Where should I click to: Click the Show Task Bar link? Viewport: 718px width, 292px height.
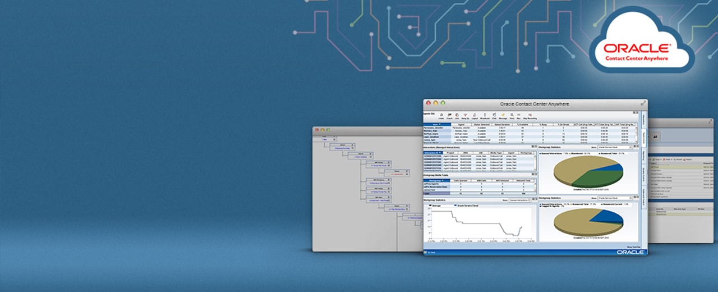click(634, 247)
